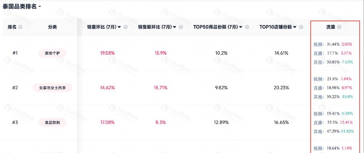The image size is (364, 153).
Task: Select the #1 rank row
Action: (x=15, y=53)
